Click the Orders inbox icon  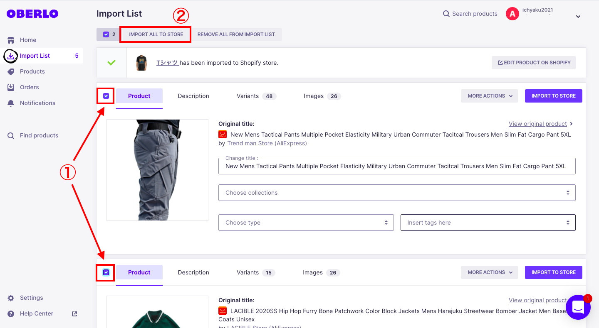11,87
